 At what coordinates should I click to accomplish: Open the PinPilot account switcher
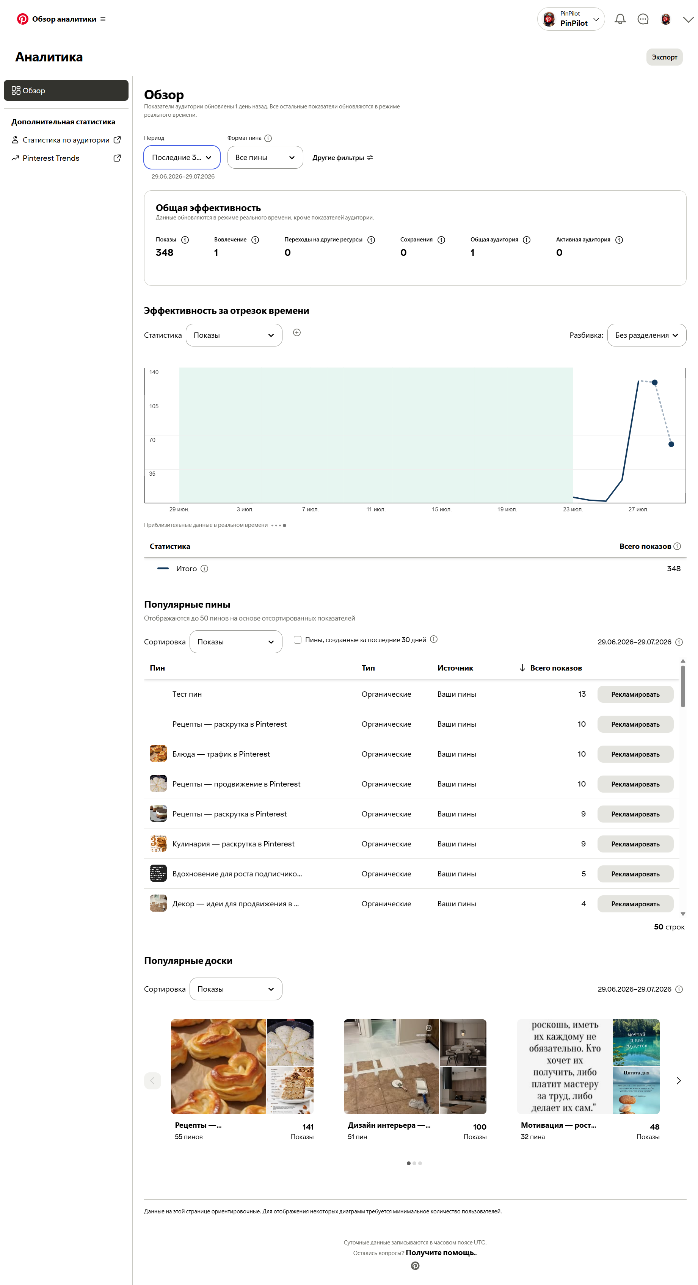tap(571, 19)
